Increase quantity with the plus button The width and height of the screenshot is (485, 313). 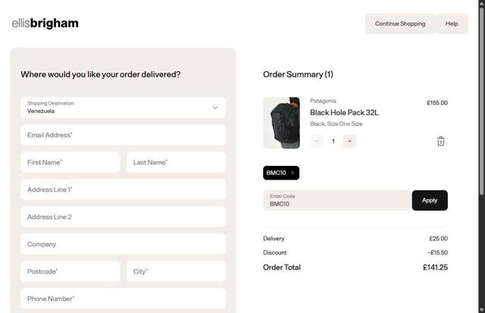coord(349,141)
